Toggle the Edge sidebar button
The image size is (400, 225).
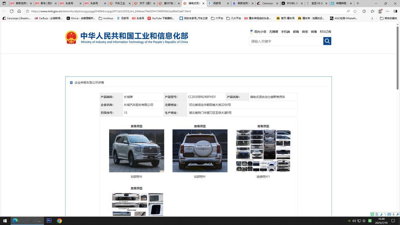[x=395, y=11]
